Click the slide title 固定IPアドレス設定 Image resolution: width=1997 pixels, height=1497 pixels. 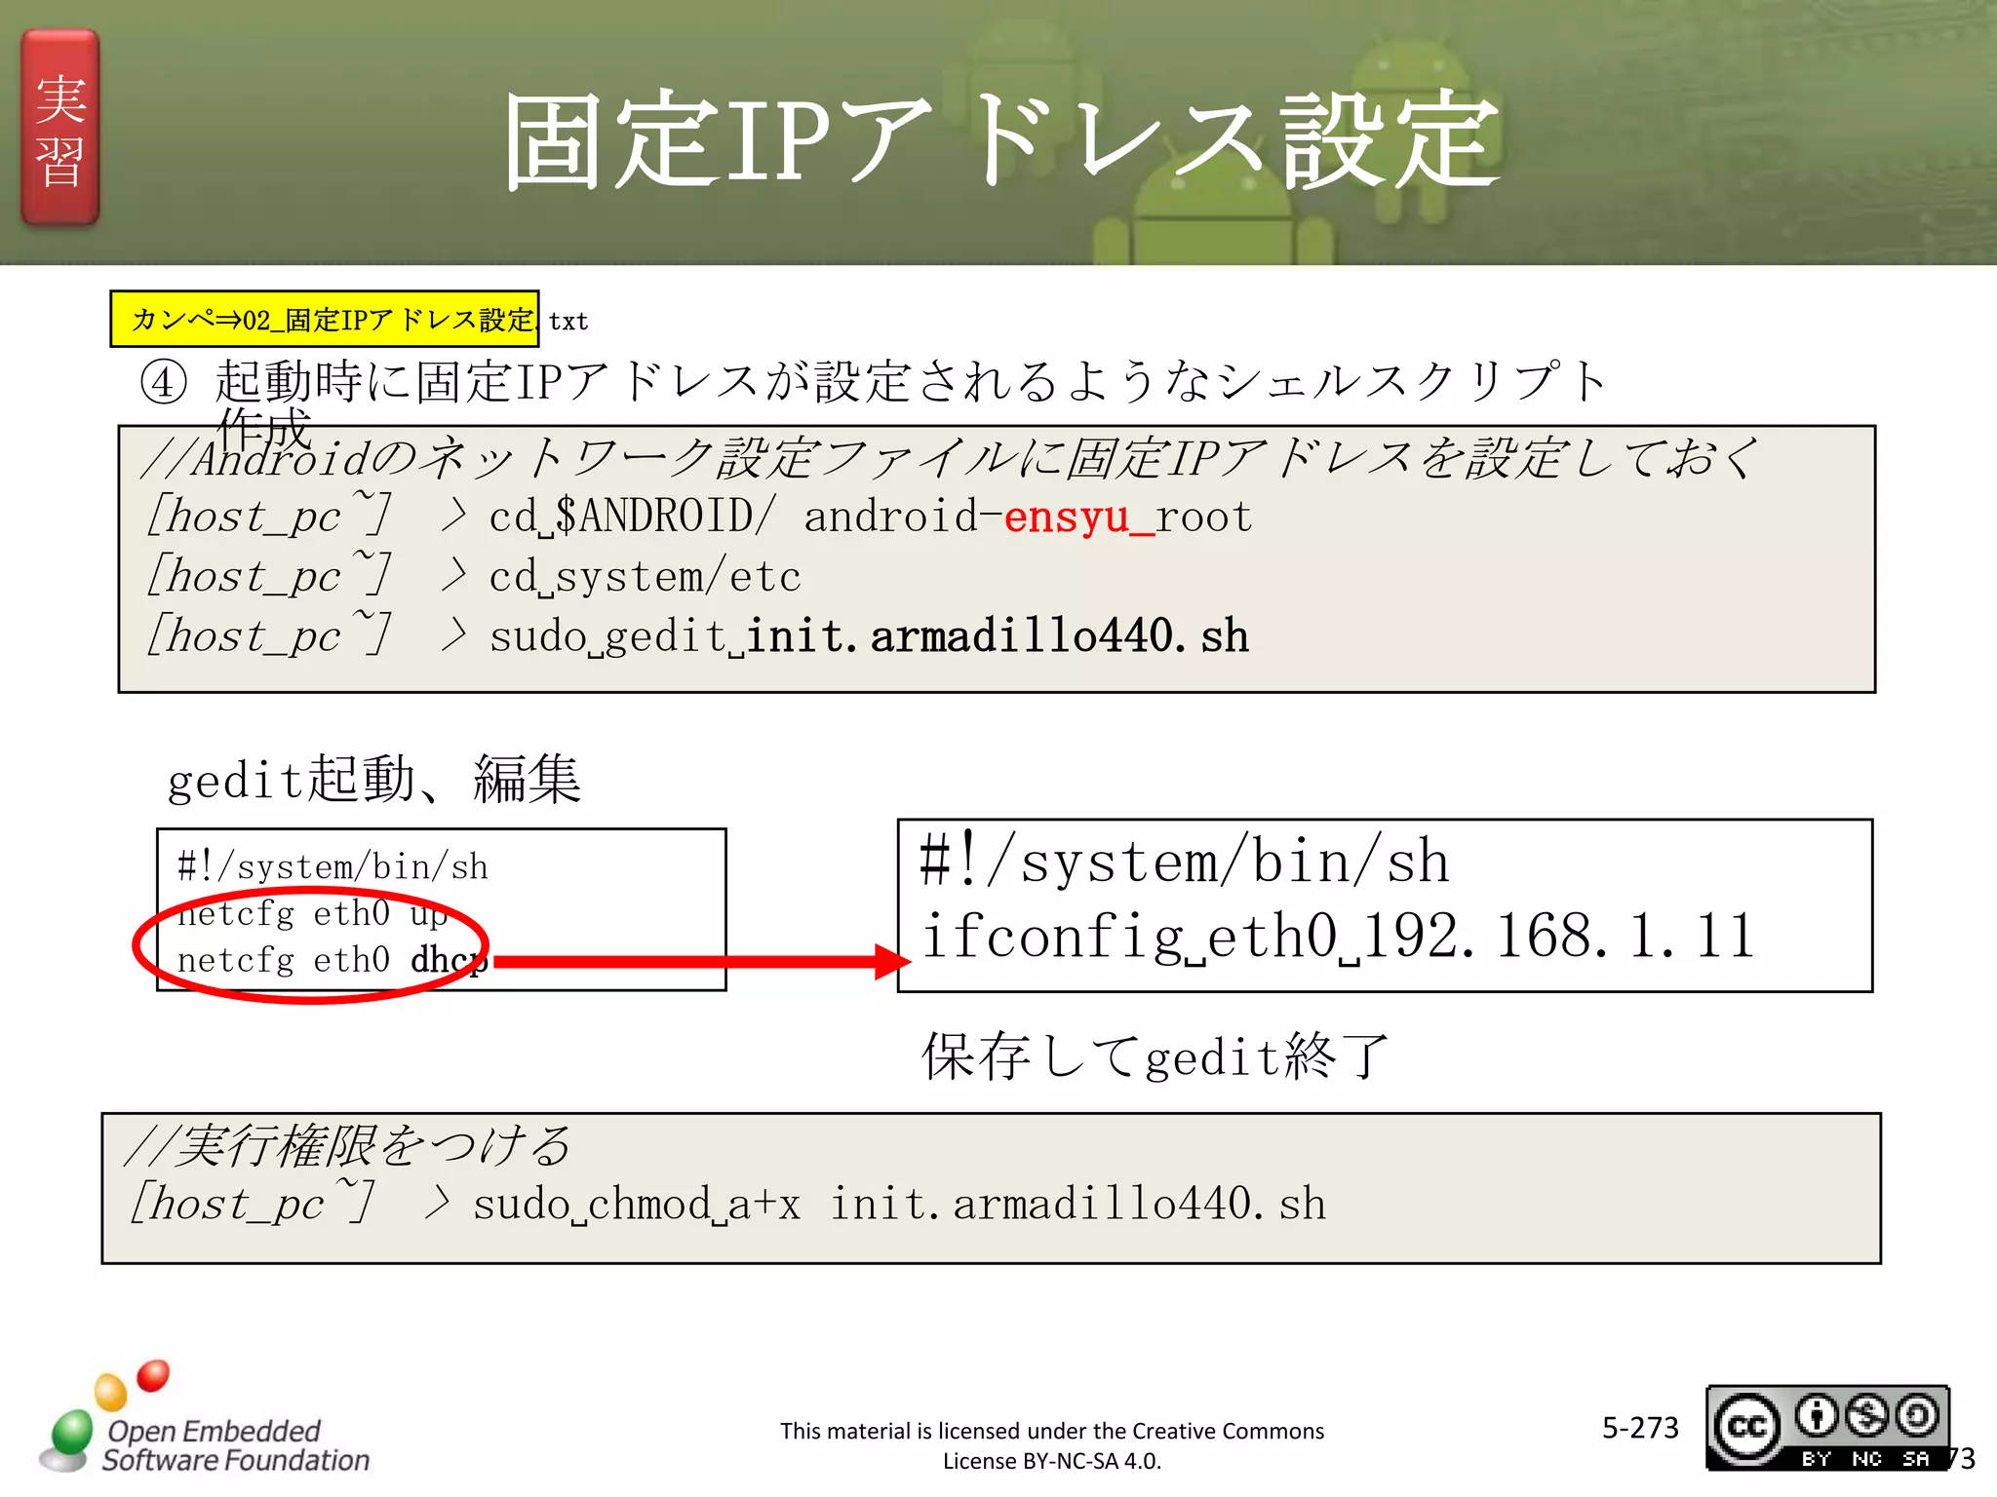[x=1001, y=140]
